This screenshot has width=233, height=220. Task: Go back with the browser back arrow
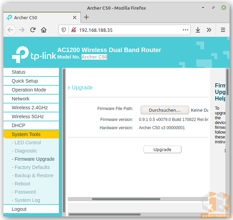[x=10, y=30]
